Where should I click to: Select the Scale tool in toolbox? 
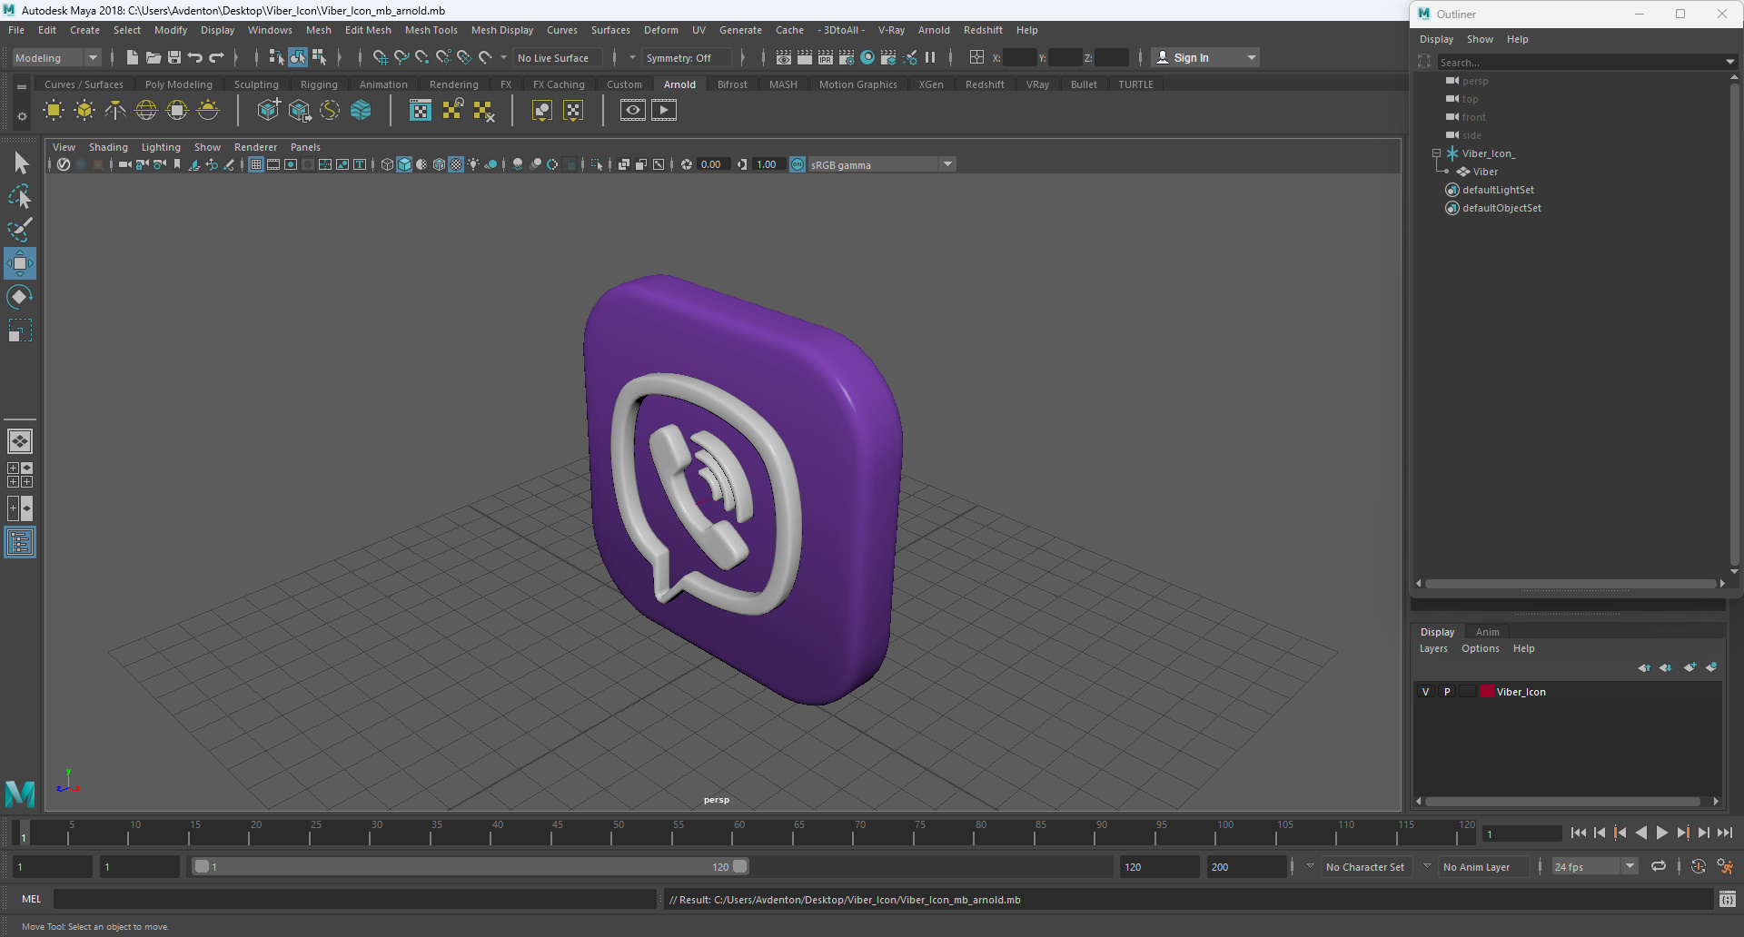coord(20,330)
